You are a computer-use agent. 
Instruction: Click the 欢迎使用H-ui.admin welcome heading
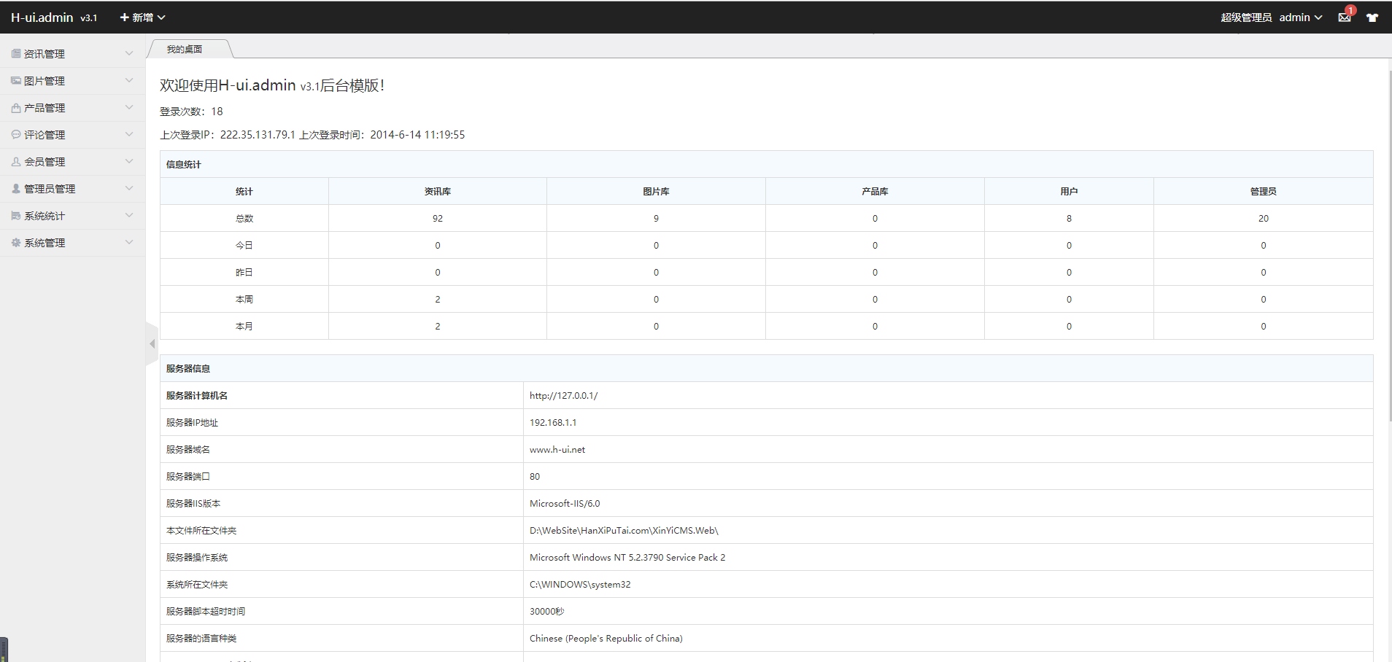[x=272, y=85]
